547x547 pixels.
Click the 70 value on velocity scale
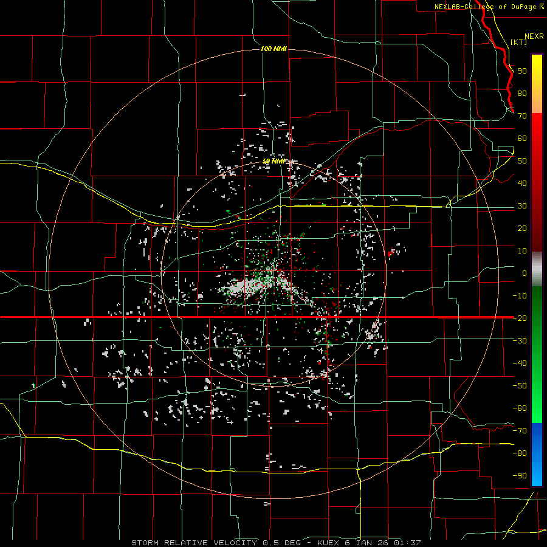[x=522, y=116]
